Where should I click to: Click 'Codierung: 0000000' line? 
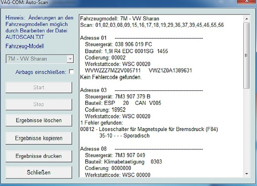point(108,168)
